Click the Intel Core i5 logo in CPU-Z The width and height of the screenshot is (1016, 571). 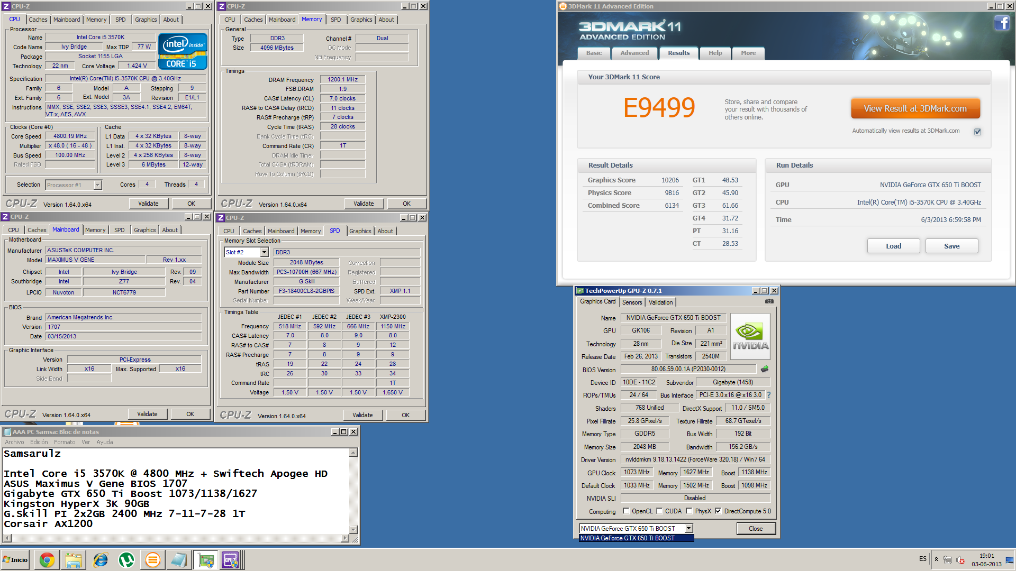pos(182,51)
